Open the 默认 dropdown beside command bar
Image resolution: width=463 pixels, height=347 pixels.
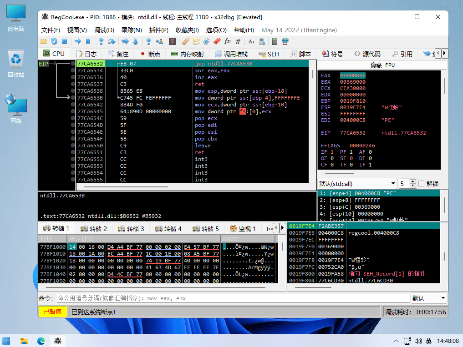pyautogui.click(x=429, y=298)
